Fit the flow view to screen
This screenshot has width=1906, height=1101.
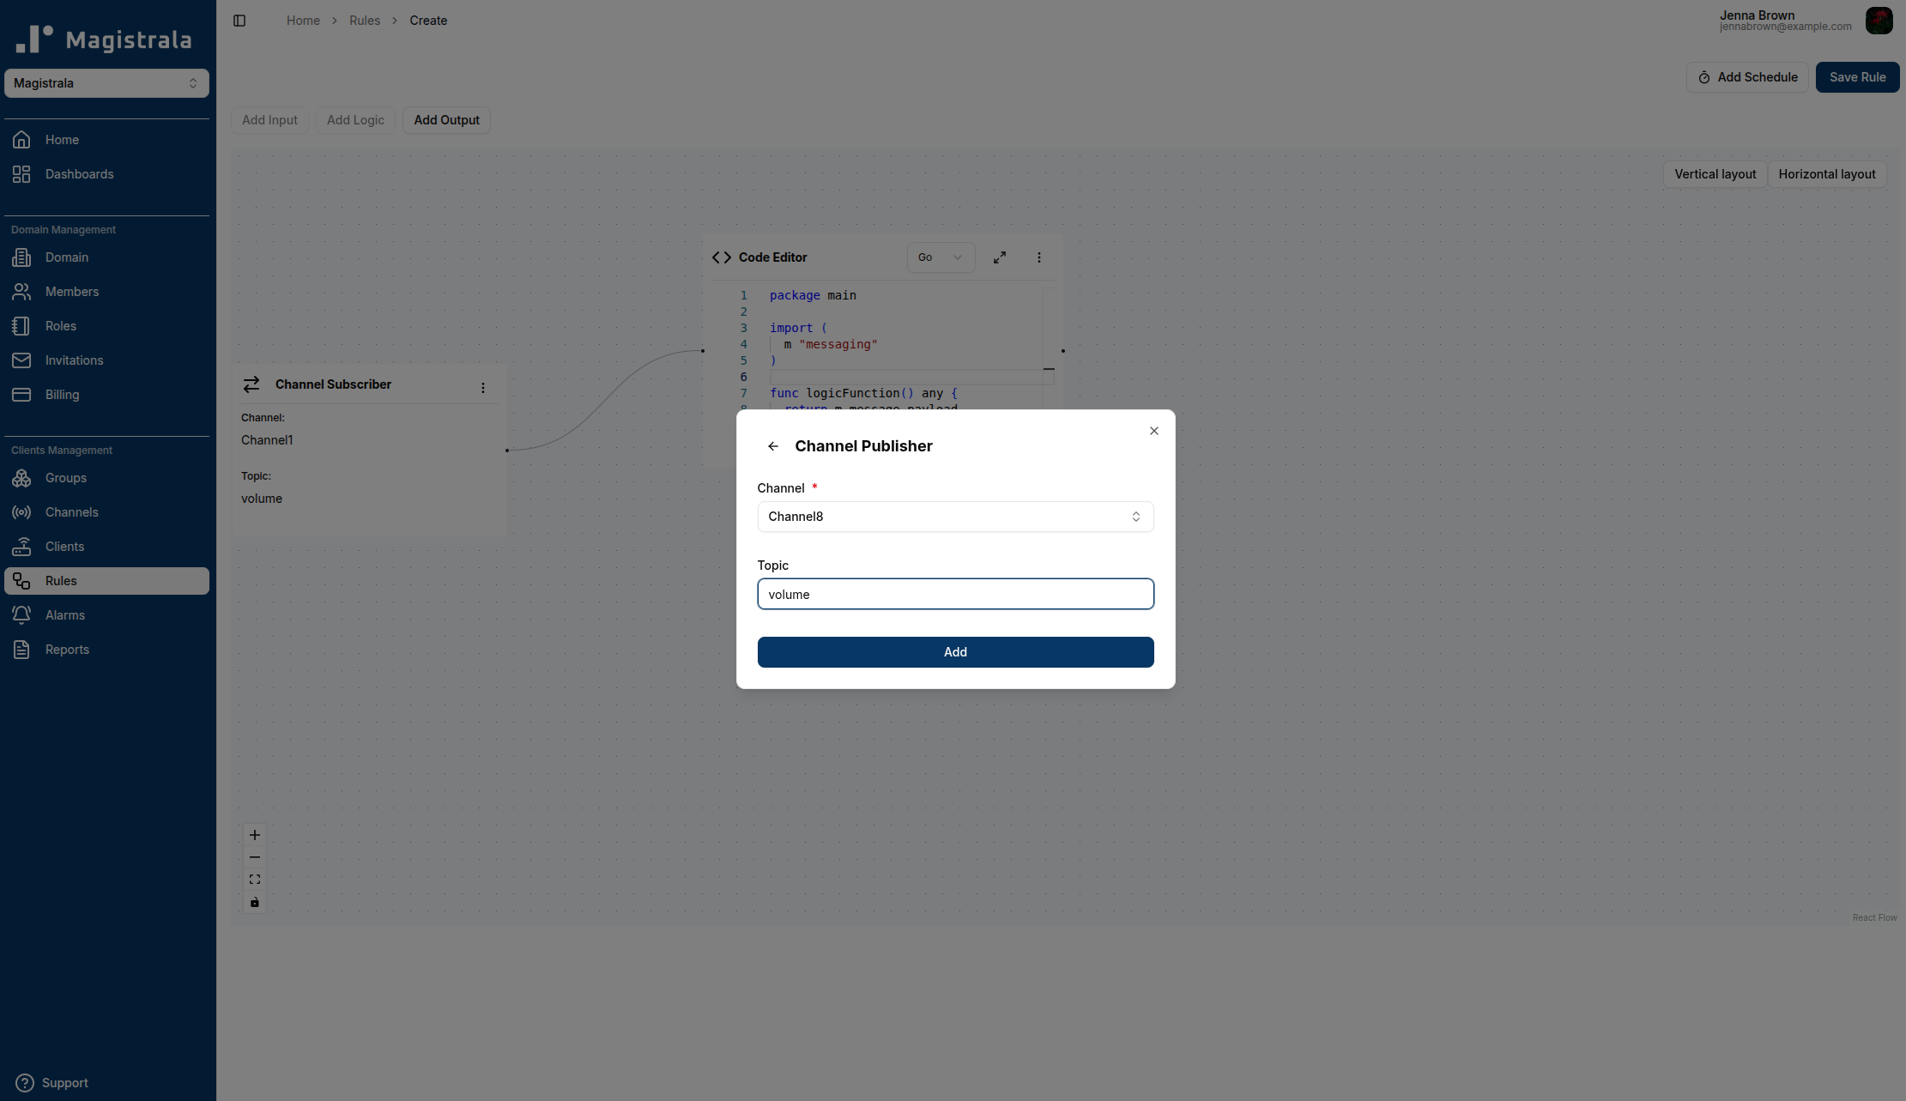tap(254, 879)
